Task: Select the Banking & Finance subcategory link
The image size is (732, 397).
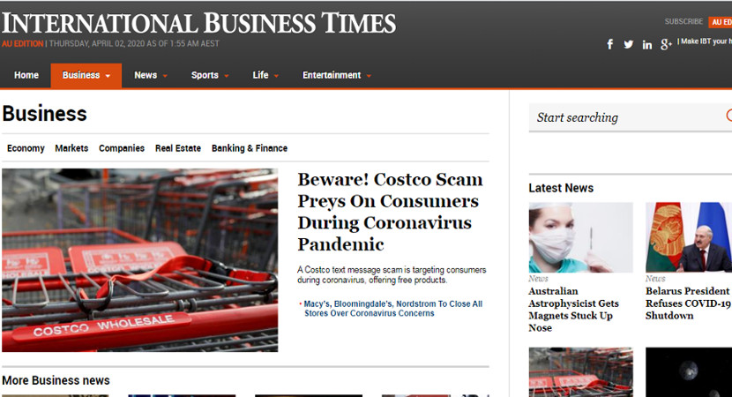Action: coord(250,148)
